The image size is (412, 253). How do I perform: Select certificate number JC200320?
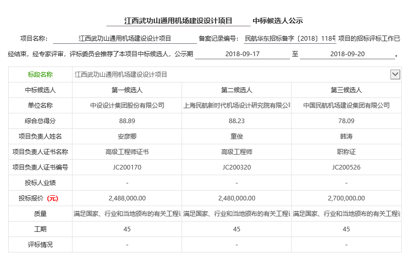(237, 167)
